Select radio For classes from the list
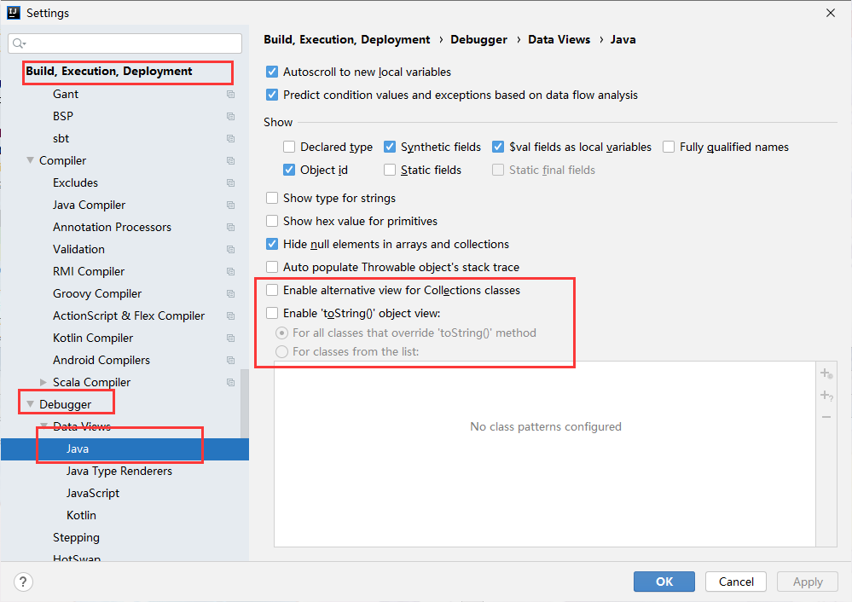852x602 pixels. pyautogui.click(x=281, y=352)
